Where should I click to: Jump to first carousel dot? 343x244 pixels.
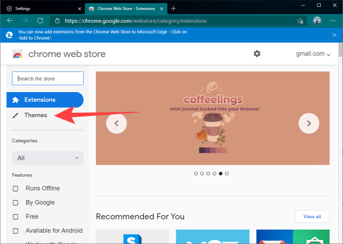click(x=196, y=174)
